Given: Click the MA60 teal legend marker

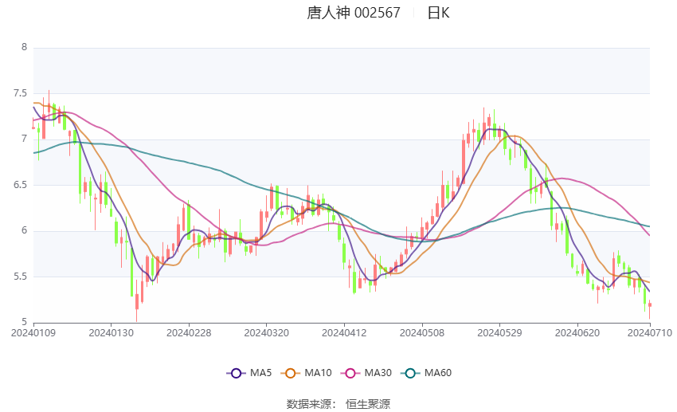Looking at the screenshot, I should point(410,373).
